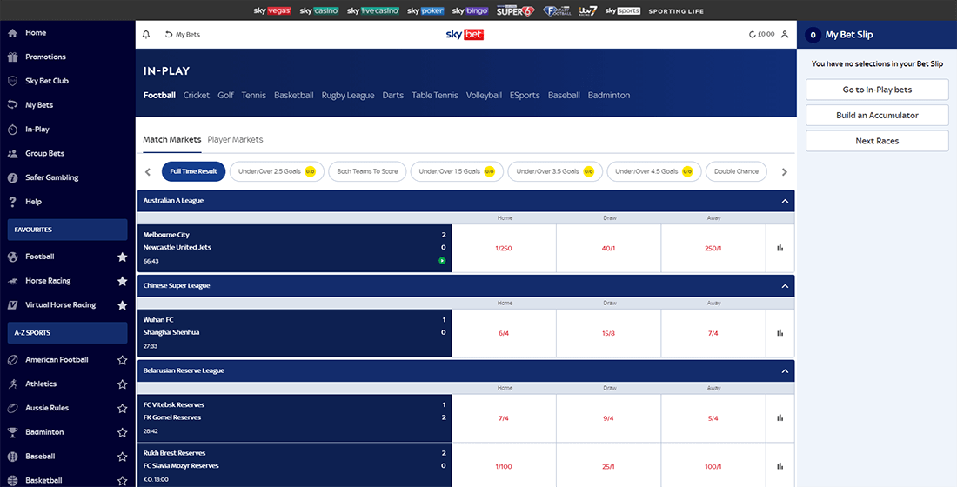Open the account profile icon

(785, 35)
